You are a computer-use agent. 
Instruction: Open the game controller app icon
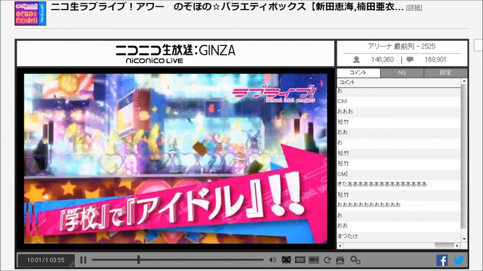pyautogui.click(x=340, y=260)
